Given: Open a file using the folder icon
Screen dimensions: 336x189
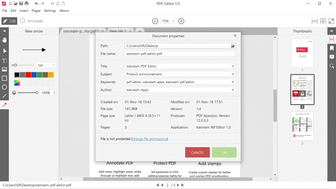Looking at the screenshot, I should click(16, 3).
